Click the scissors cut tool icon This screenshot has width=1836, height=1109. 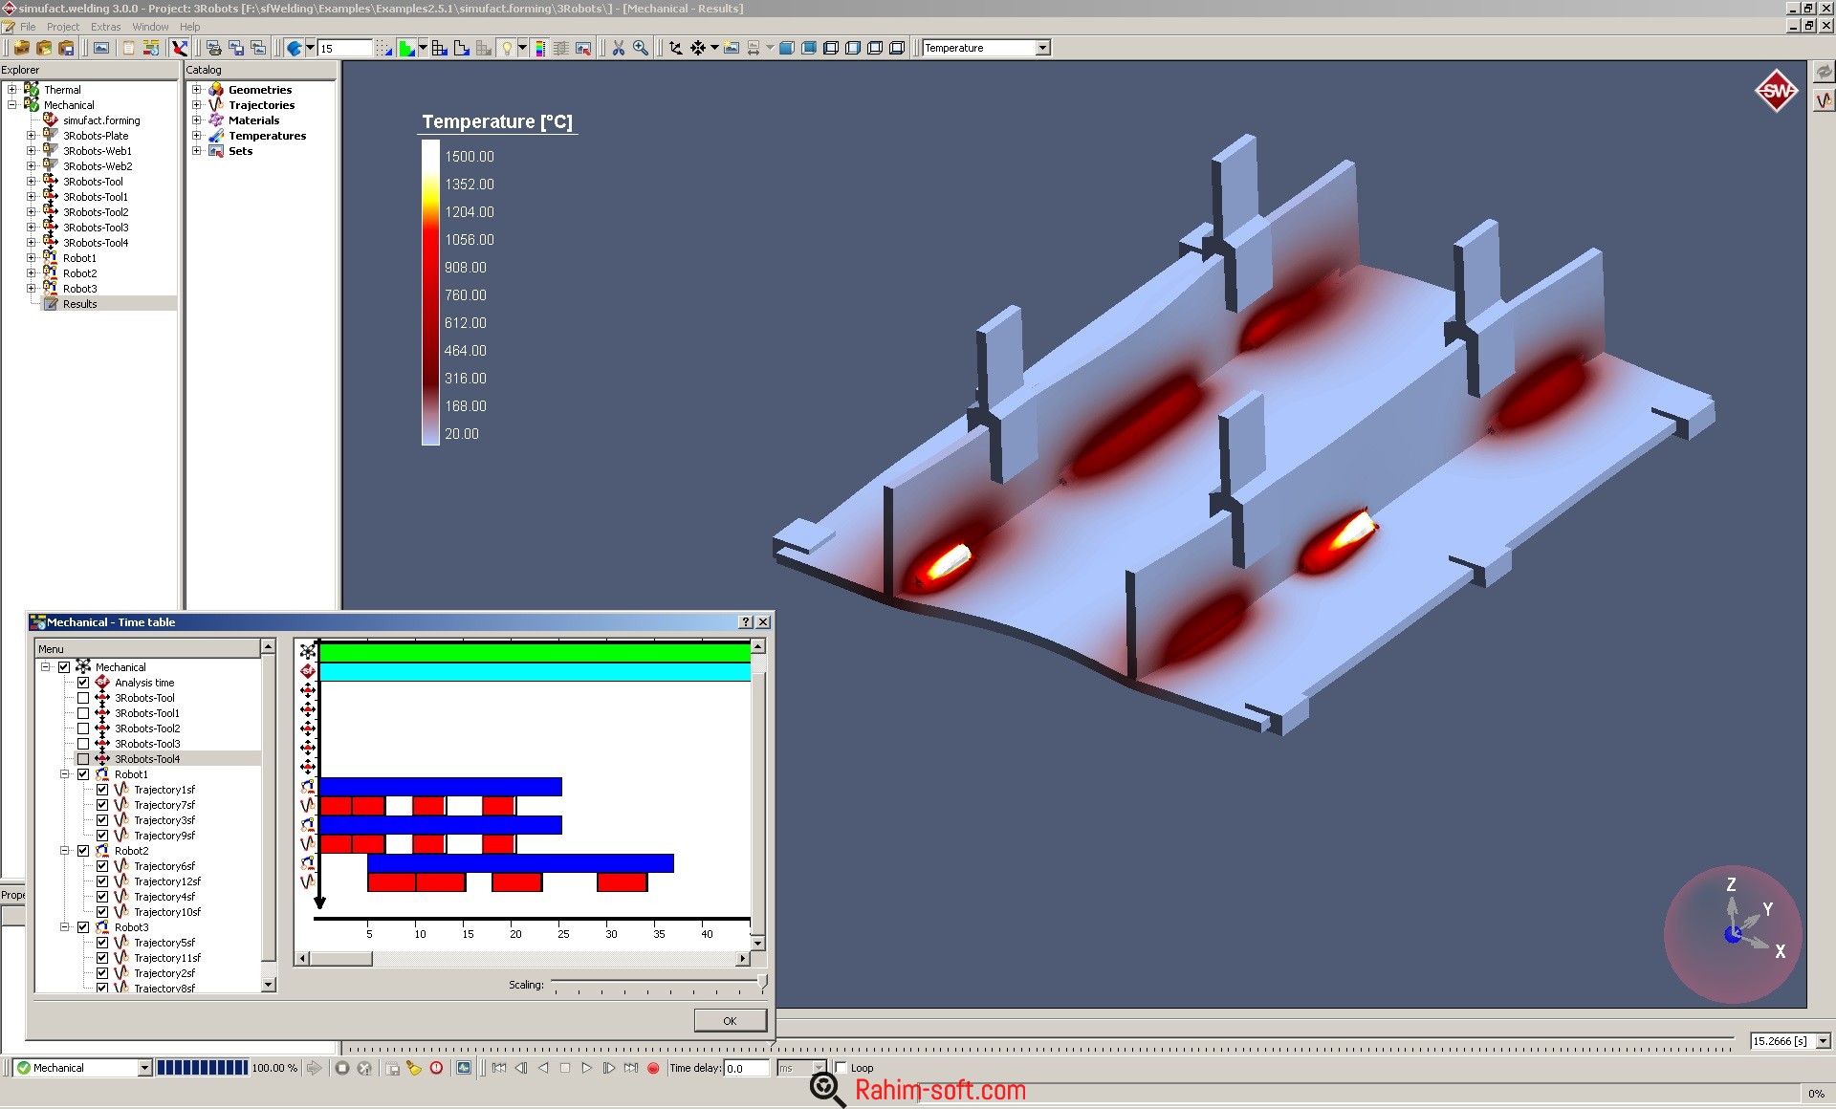(x=619, y=48)
